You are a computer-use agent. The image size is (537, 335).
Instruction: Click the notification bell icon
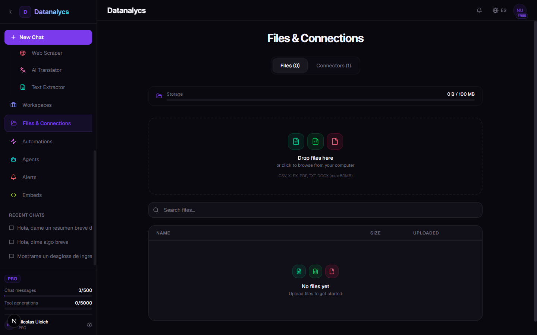(x=479, y=10)
